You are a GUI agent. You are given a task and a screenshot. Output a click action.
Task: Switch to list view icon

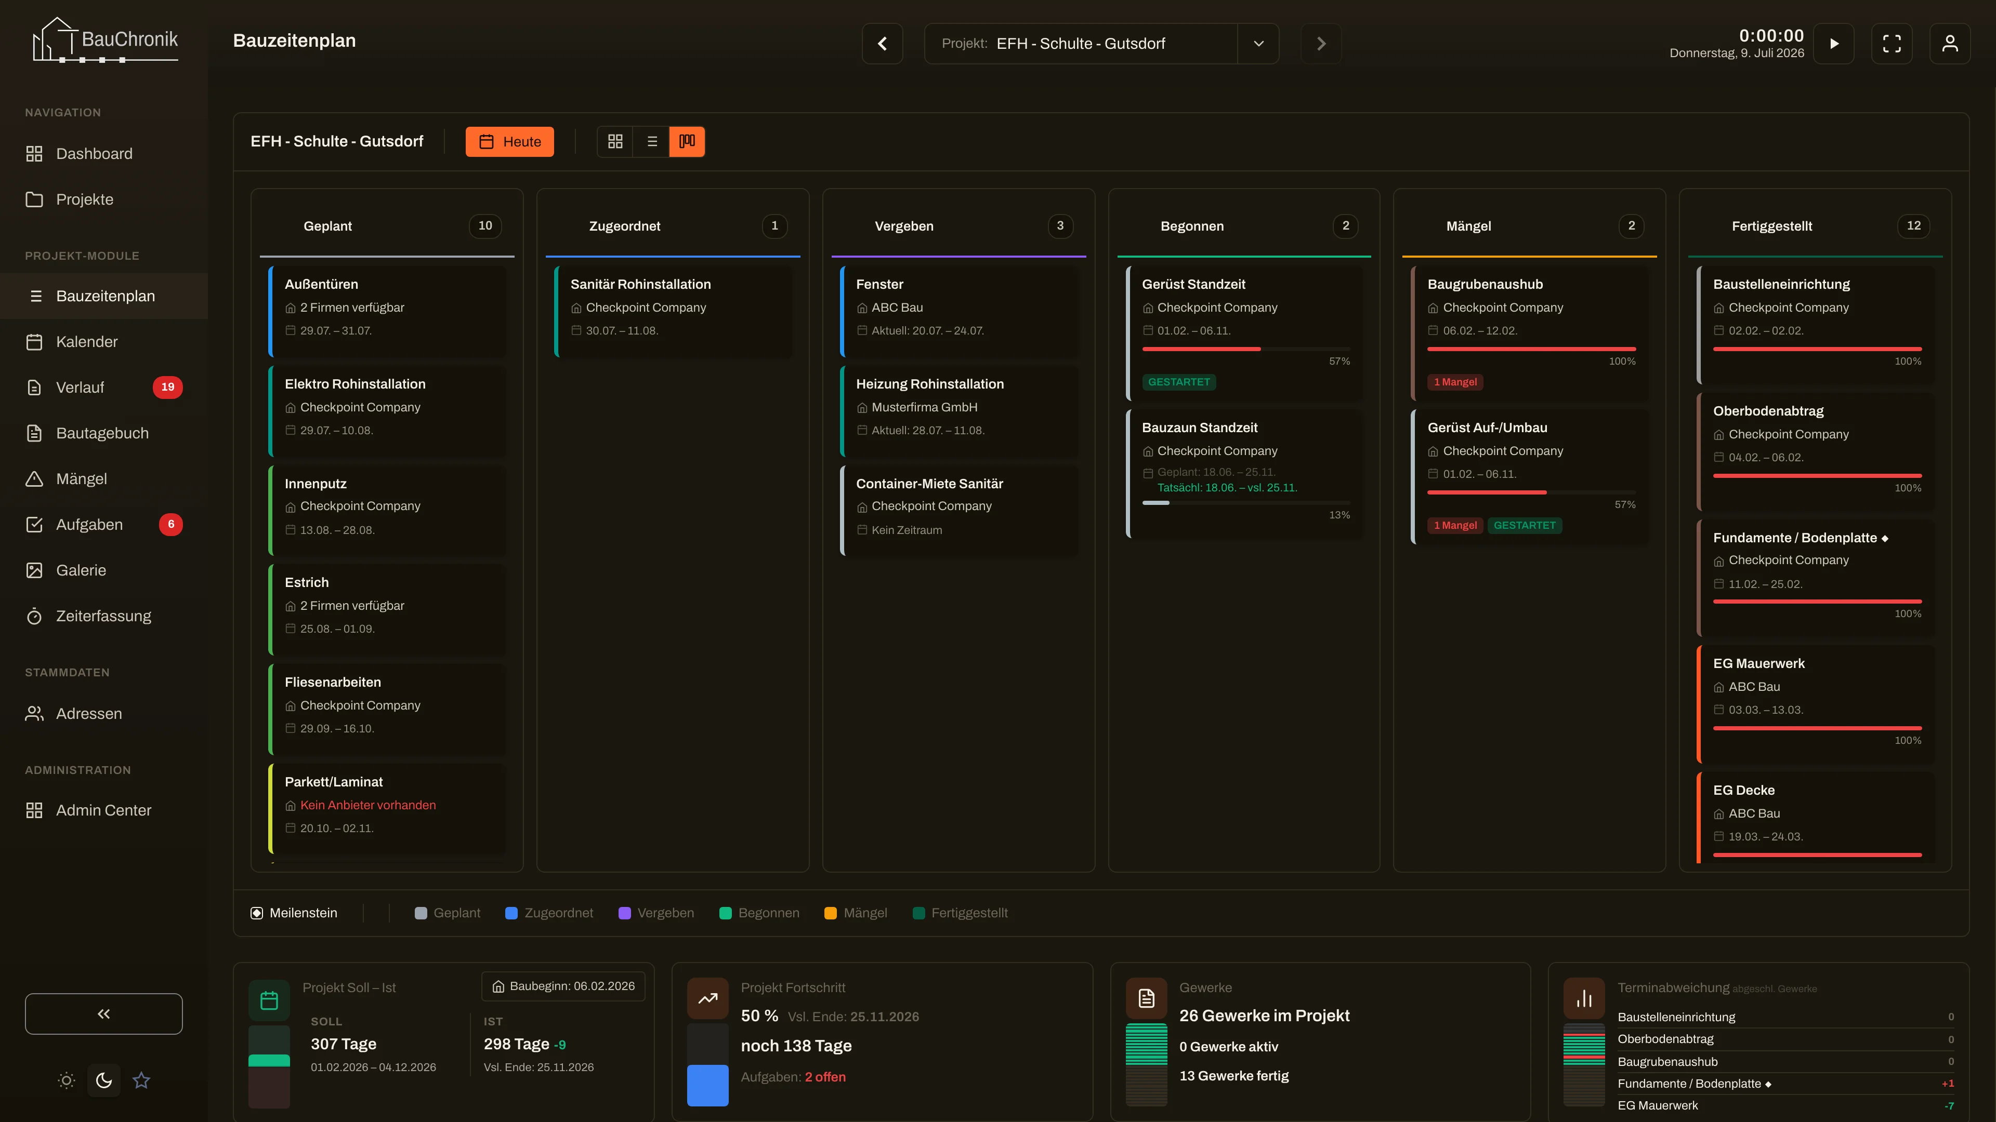point(652,142)
